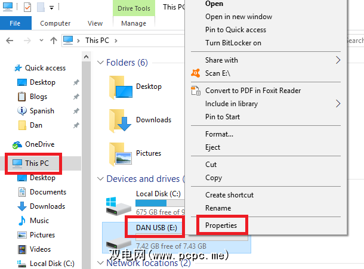Click the pin icon beside pinned Desktop

[76, 82]
